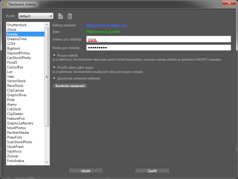Select Lori entry in the list
Screen dimensions: 238x179
coord(25,72)
